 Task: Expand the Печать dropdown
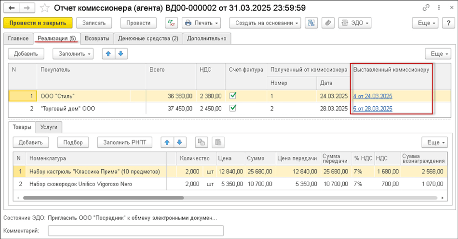coord(202,23)
